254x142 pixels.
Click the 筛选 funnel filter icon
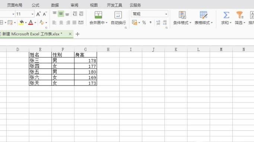[x=240, y=15]
